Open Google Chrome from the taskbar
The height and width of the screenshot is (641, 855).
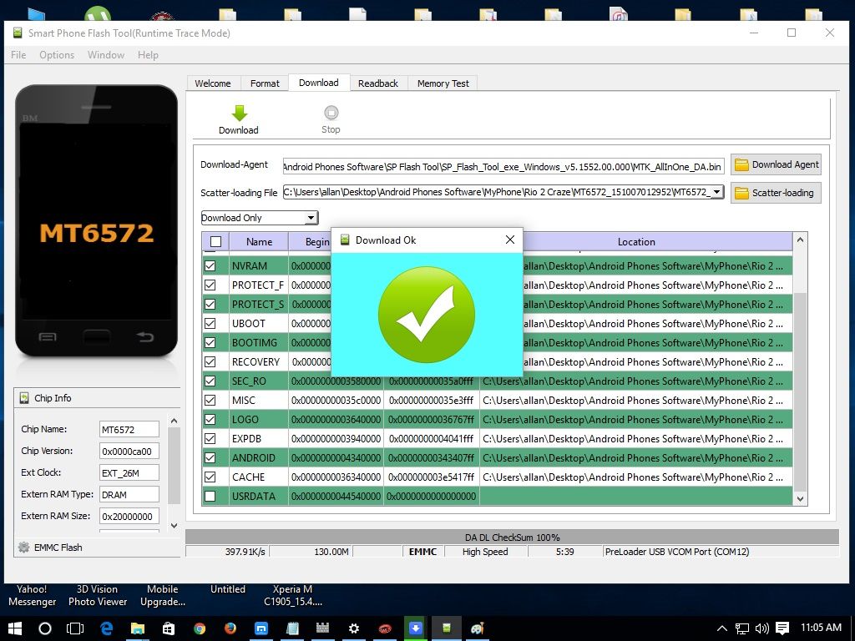200,628
